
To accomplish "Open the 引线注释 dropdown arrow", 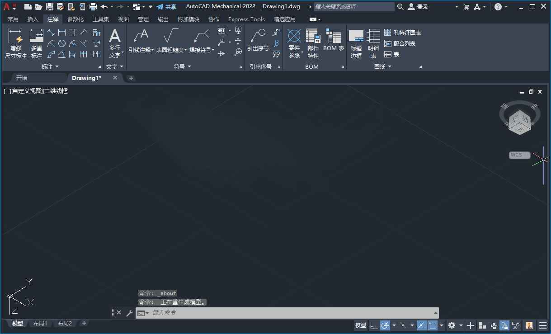I will [x=153, y=50].
